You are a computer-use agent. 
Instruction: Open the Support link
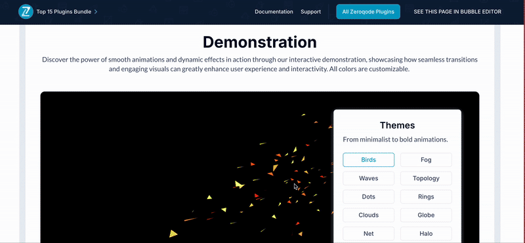310,12
